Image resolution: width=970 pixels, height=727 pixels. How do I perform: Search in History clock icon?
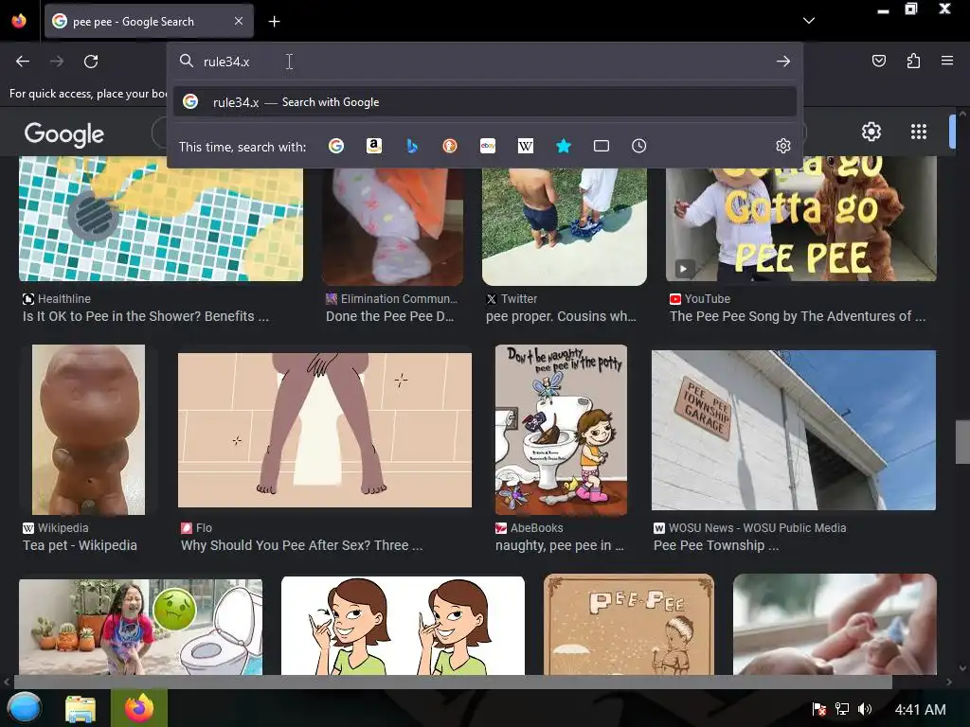(x=639, y=146)
